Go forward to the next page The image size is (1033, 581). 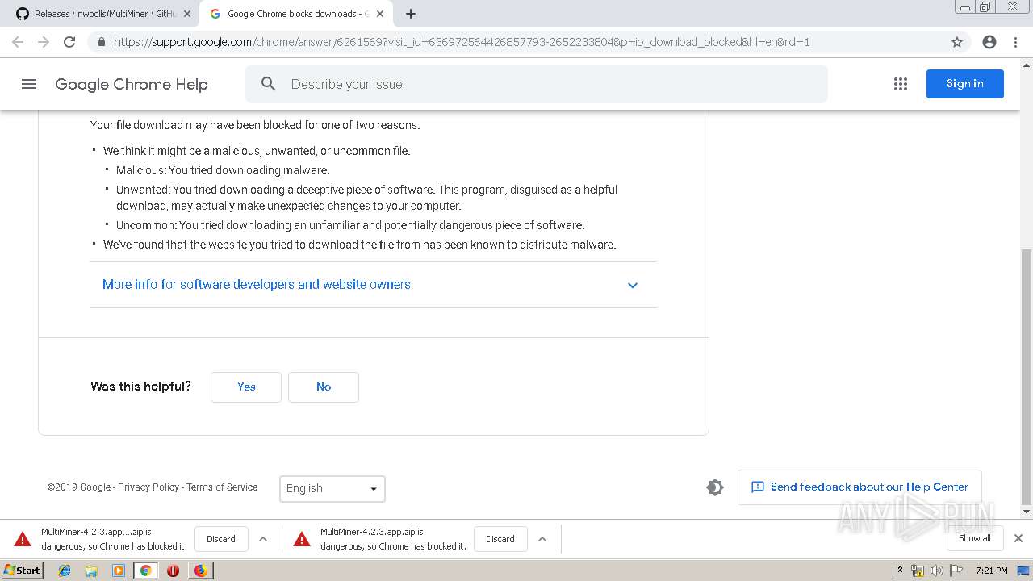(x=44, y=42)
